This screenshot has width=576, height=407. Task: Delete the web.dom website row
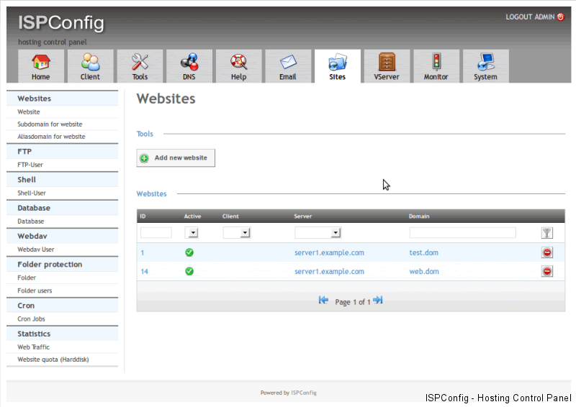[547, 271]
